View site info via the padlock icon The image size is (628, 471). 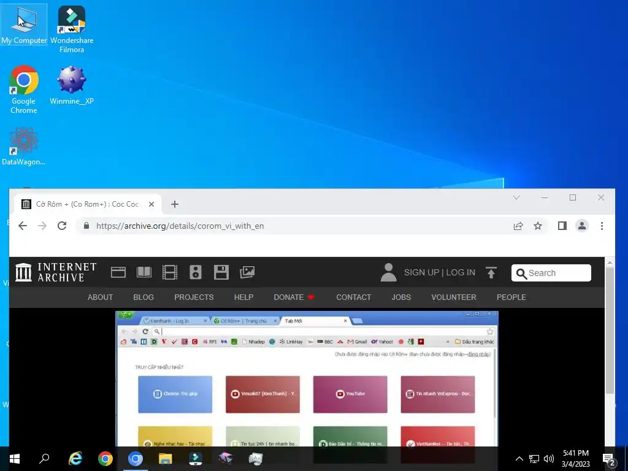coord(86,226)
